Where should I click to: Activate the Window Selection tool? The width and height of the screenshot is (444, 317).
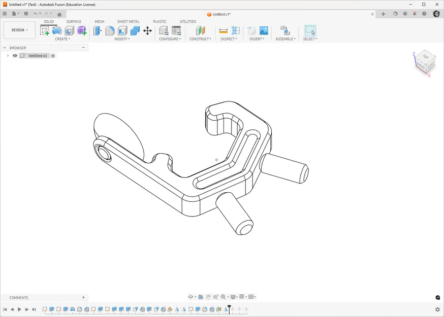[310, 30]
